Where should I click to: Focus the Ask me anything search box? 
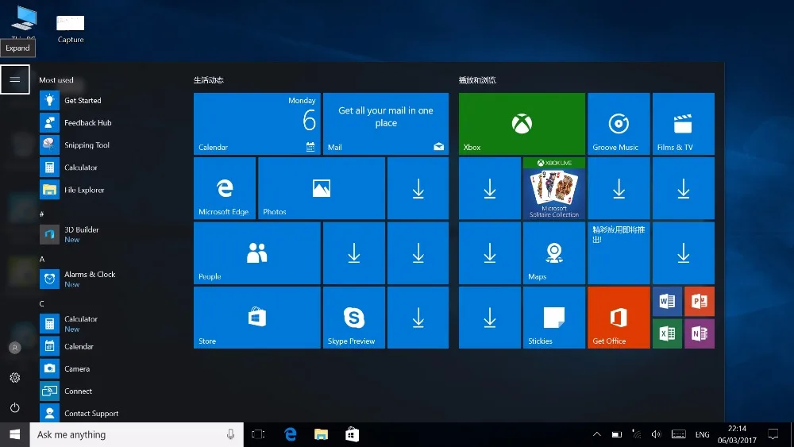[137, 434]
